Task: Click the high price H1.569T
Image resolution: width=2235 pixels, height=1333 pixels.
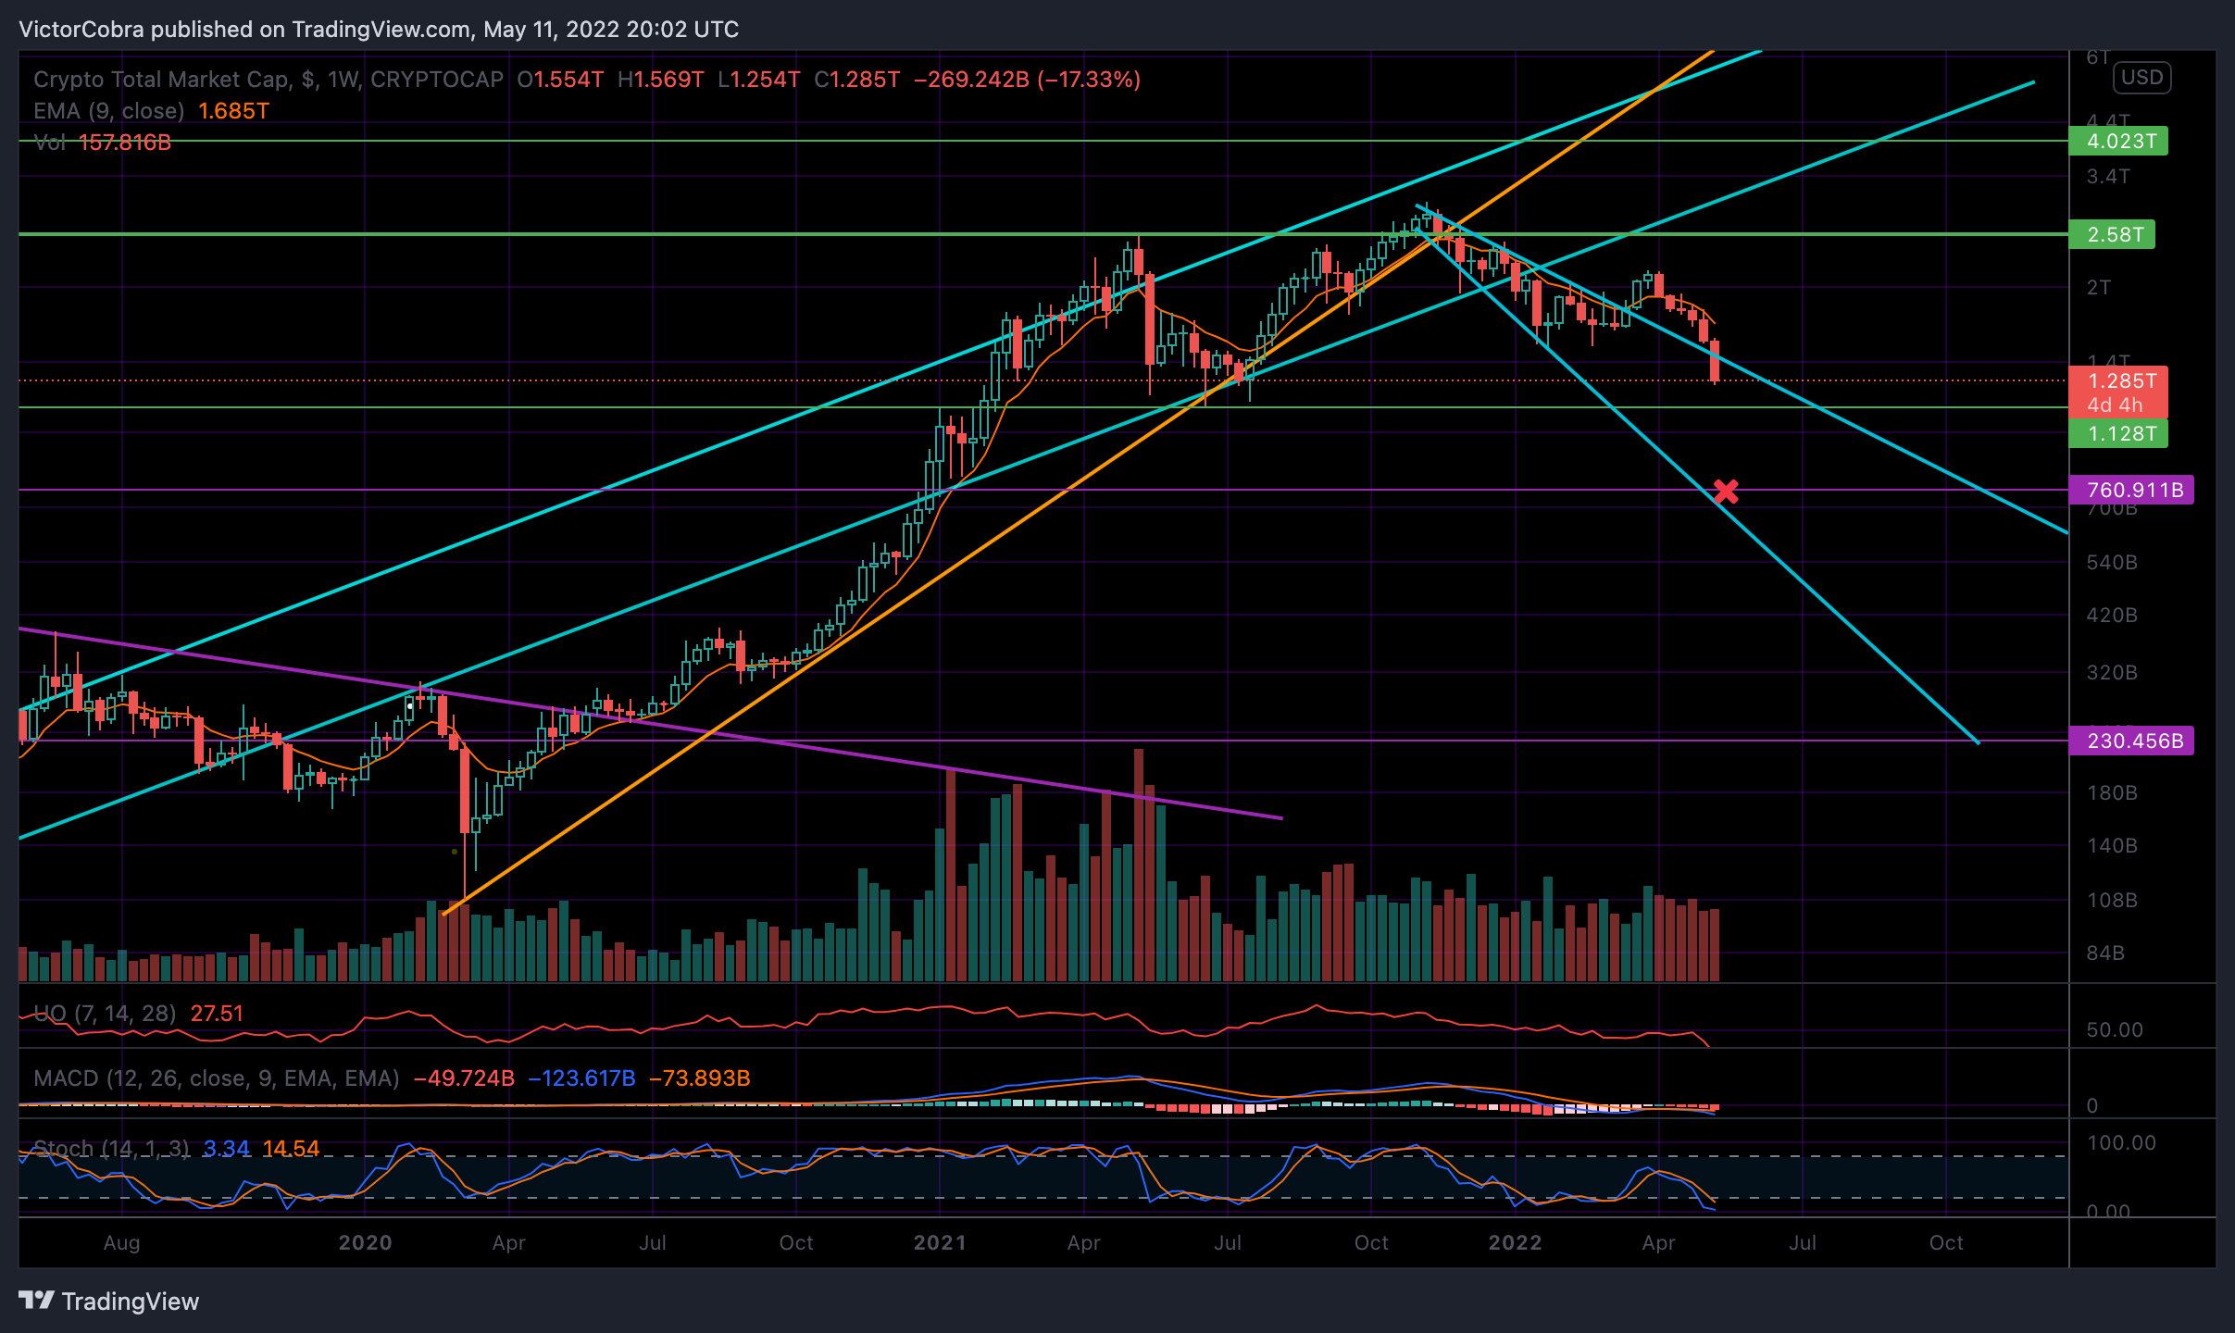Action: pos(660,80)
